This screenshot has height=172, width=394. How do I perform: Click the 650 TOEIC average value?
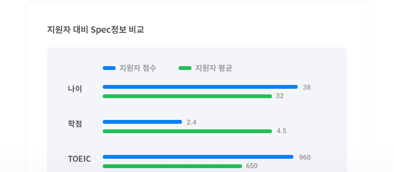point(252,166)
